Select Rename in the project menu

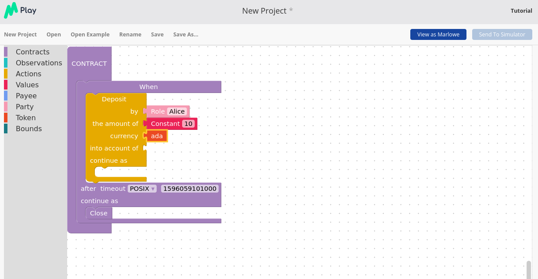130,34
